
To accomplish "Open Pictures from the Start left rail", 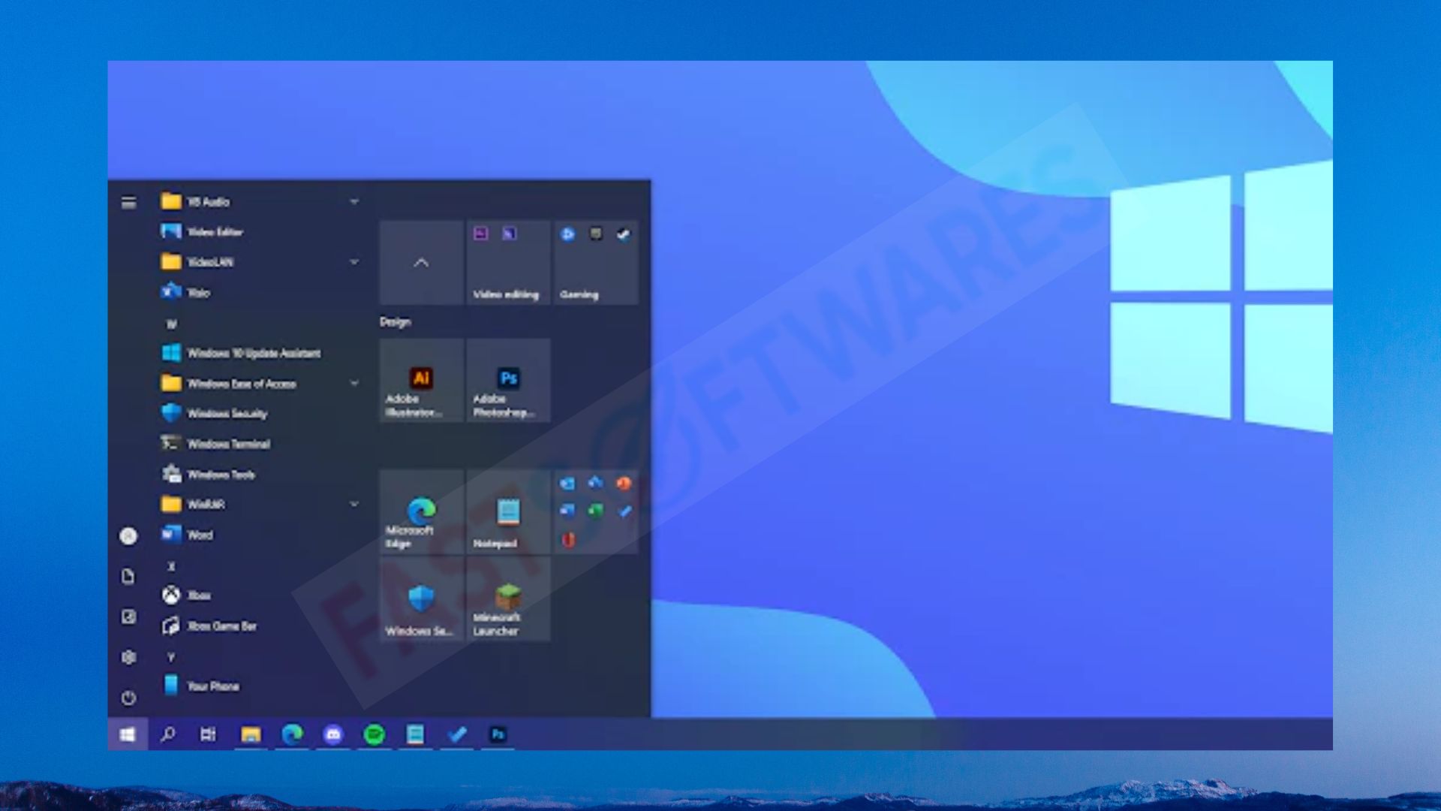I will pos(128,617).
